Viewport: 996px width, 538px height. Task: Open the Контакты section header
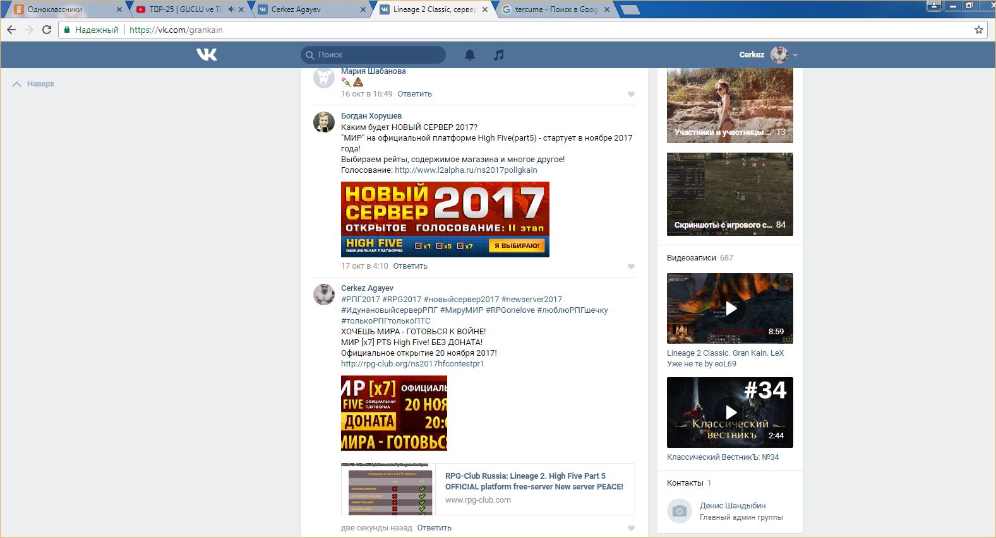[685, 483]
